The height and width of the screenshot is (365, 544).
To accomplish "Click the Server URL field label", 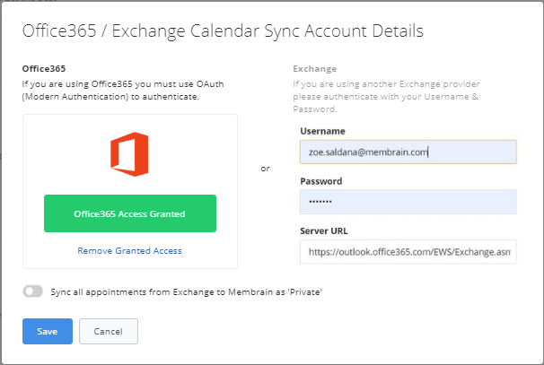I will pyautogui.click(x=324, y=230).
